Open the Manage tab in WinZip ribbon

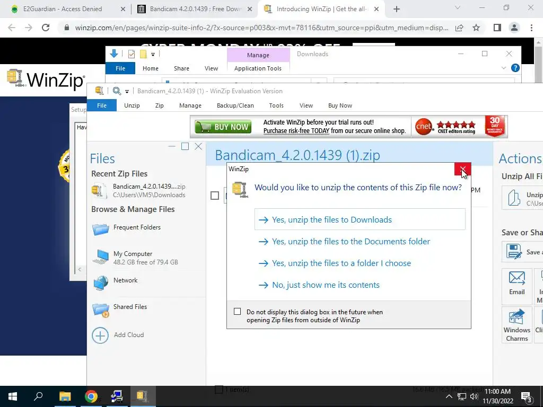190,105
